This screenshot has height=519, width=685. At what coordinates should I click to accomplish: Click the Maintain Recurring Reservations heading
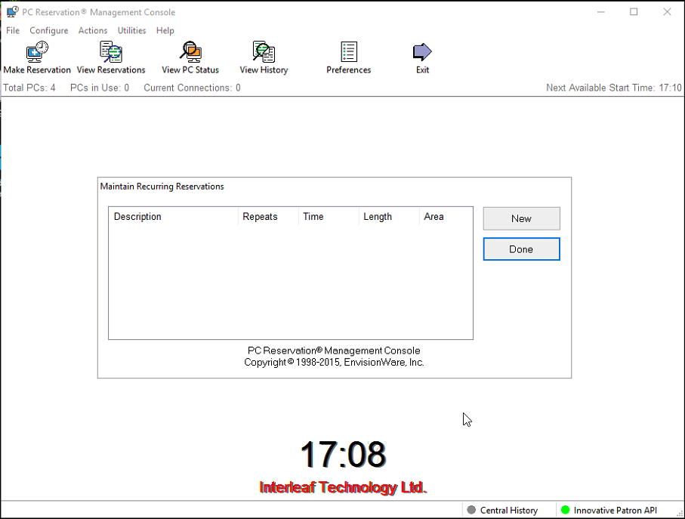pyautogui.click(x=162, y=187)
